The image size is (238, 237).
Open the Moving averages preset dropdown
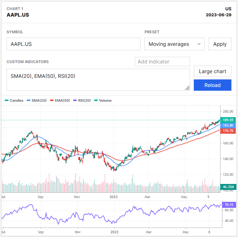175,44
